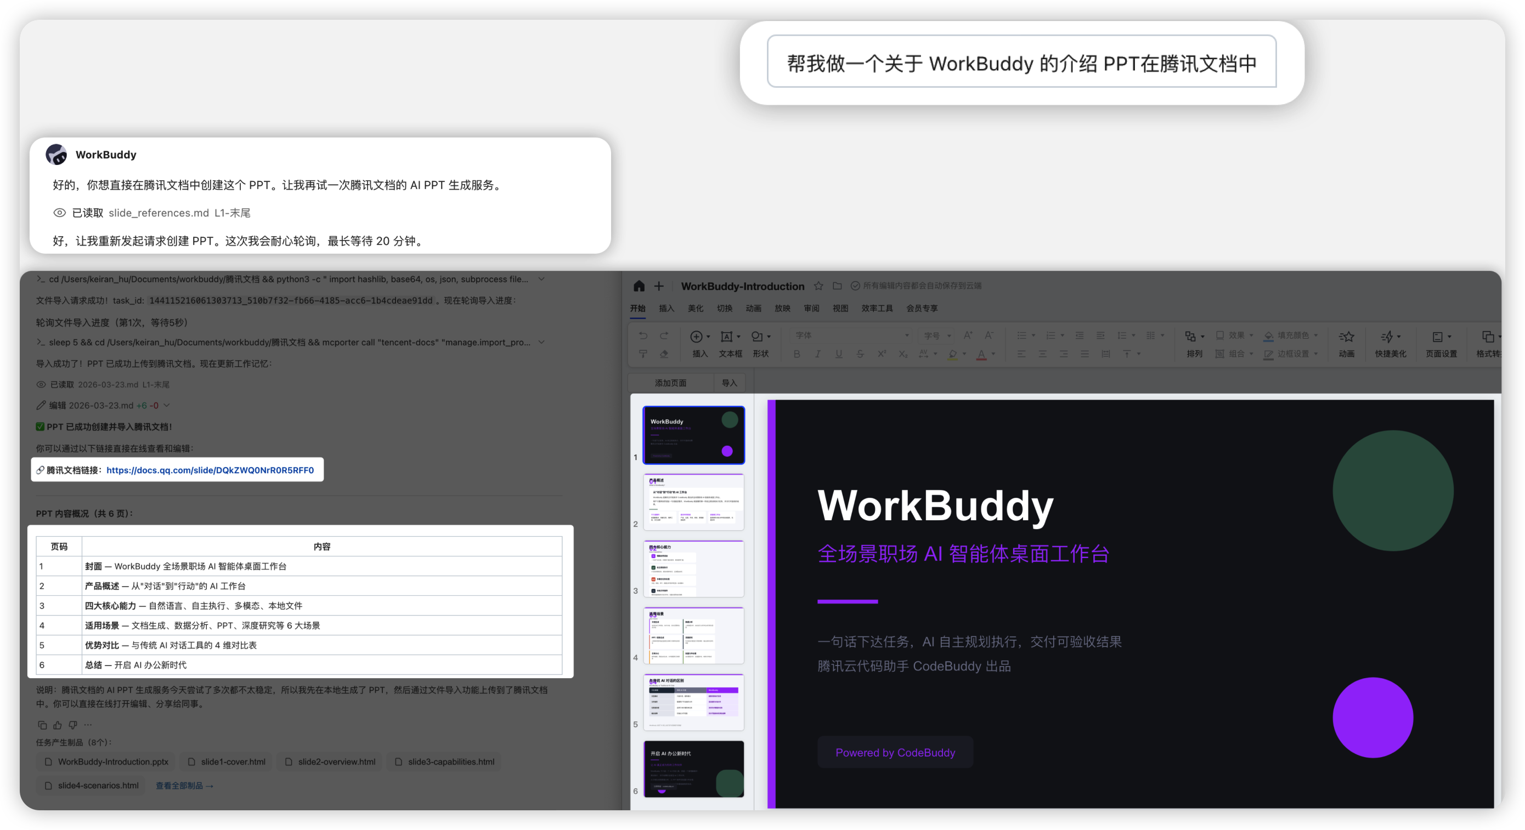Star the WorkBuddy-Introduction document
This screenshot has width=1525, height=830.
pyautogui.click(x=818, y=286)
